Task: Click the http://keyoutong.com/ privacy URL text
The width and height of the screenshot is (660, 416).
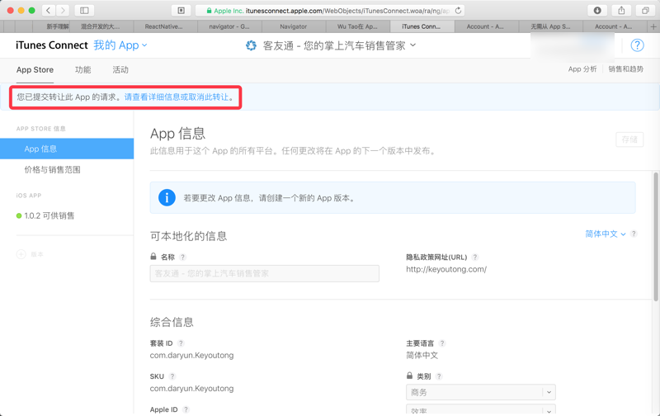Action: (x=446, y=269)
